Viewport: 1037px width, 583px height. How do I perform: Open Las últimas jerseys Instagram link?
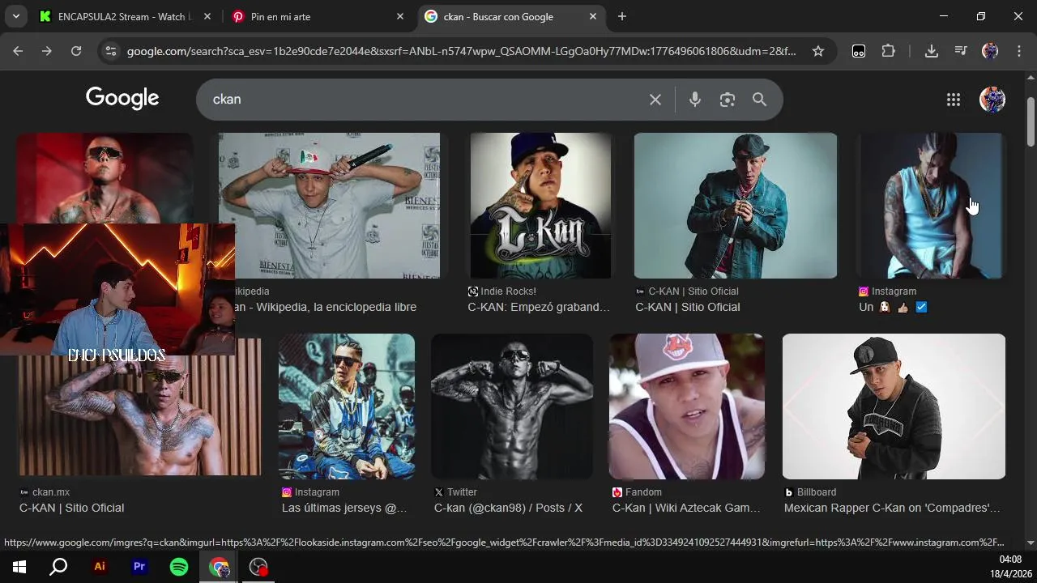point(344,508)
